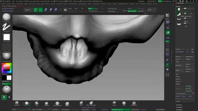This screenshot has width=198, height=111.
Task: Click the circular gizmo toggle icon
Action: tap(60, 10)
